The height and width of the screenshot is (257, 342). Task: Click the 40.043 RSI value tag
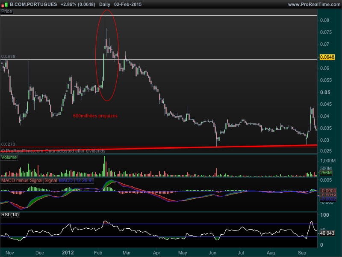[x=327, y=233]
